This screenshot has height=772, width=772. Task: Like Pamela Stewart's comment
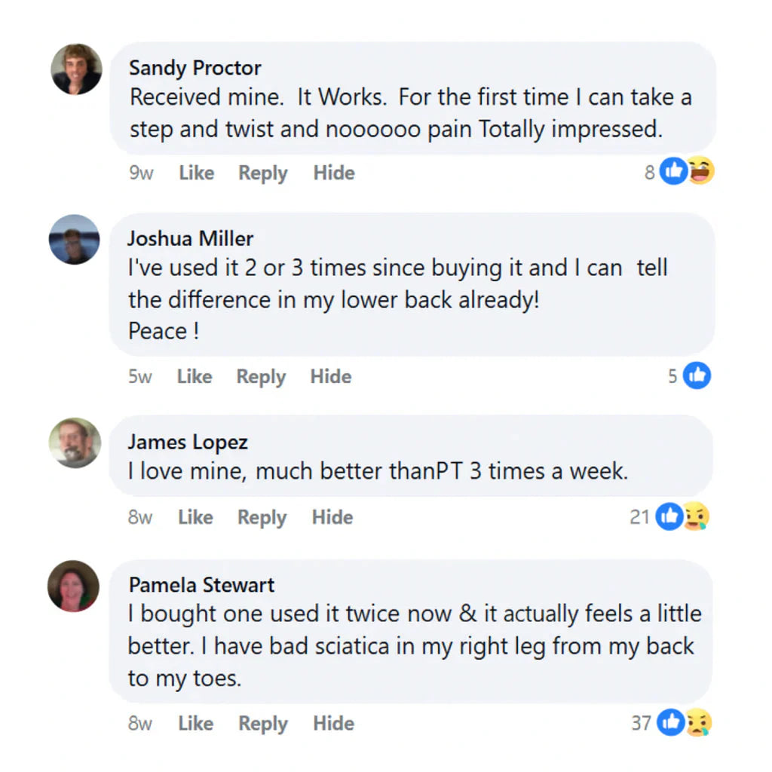[196, 724]
